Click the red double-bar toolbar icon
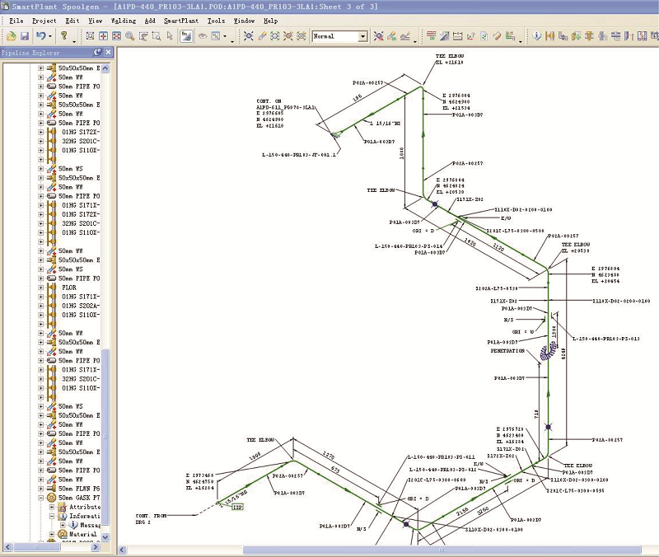This screenshot has height=557, width=659. pos(431,36)
